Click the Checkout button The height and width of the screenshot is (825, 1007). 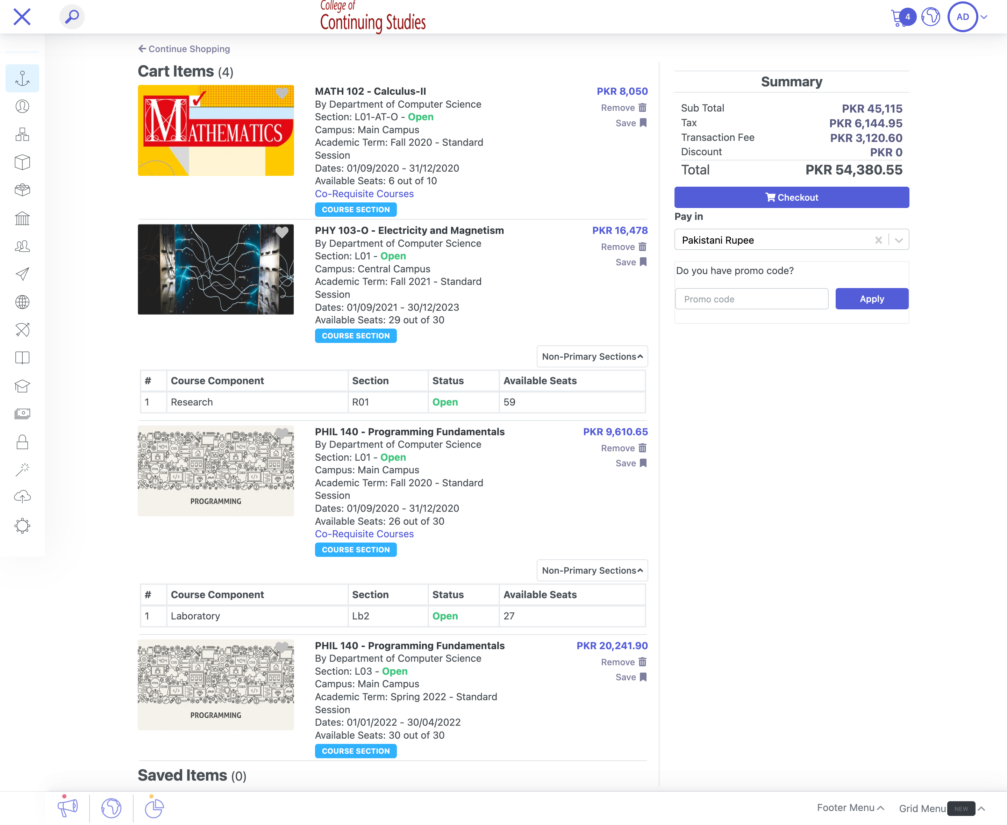click(x=791, y=197)
